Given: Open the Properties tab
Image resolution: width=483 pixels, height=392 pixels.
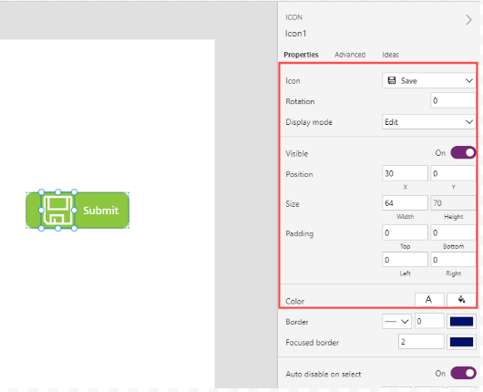Looking at the screenshot, I should pyautogui.click(x=301, y=55).
